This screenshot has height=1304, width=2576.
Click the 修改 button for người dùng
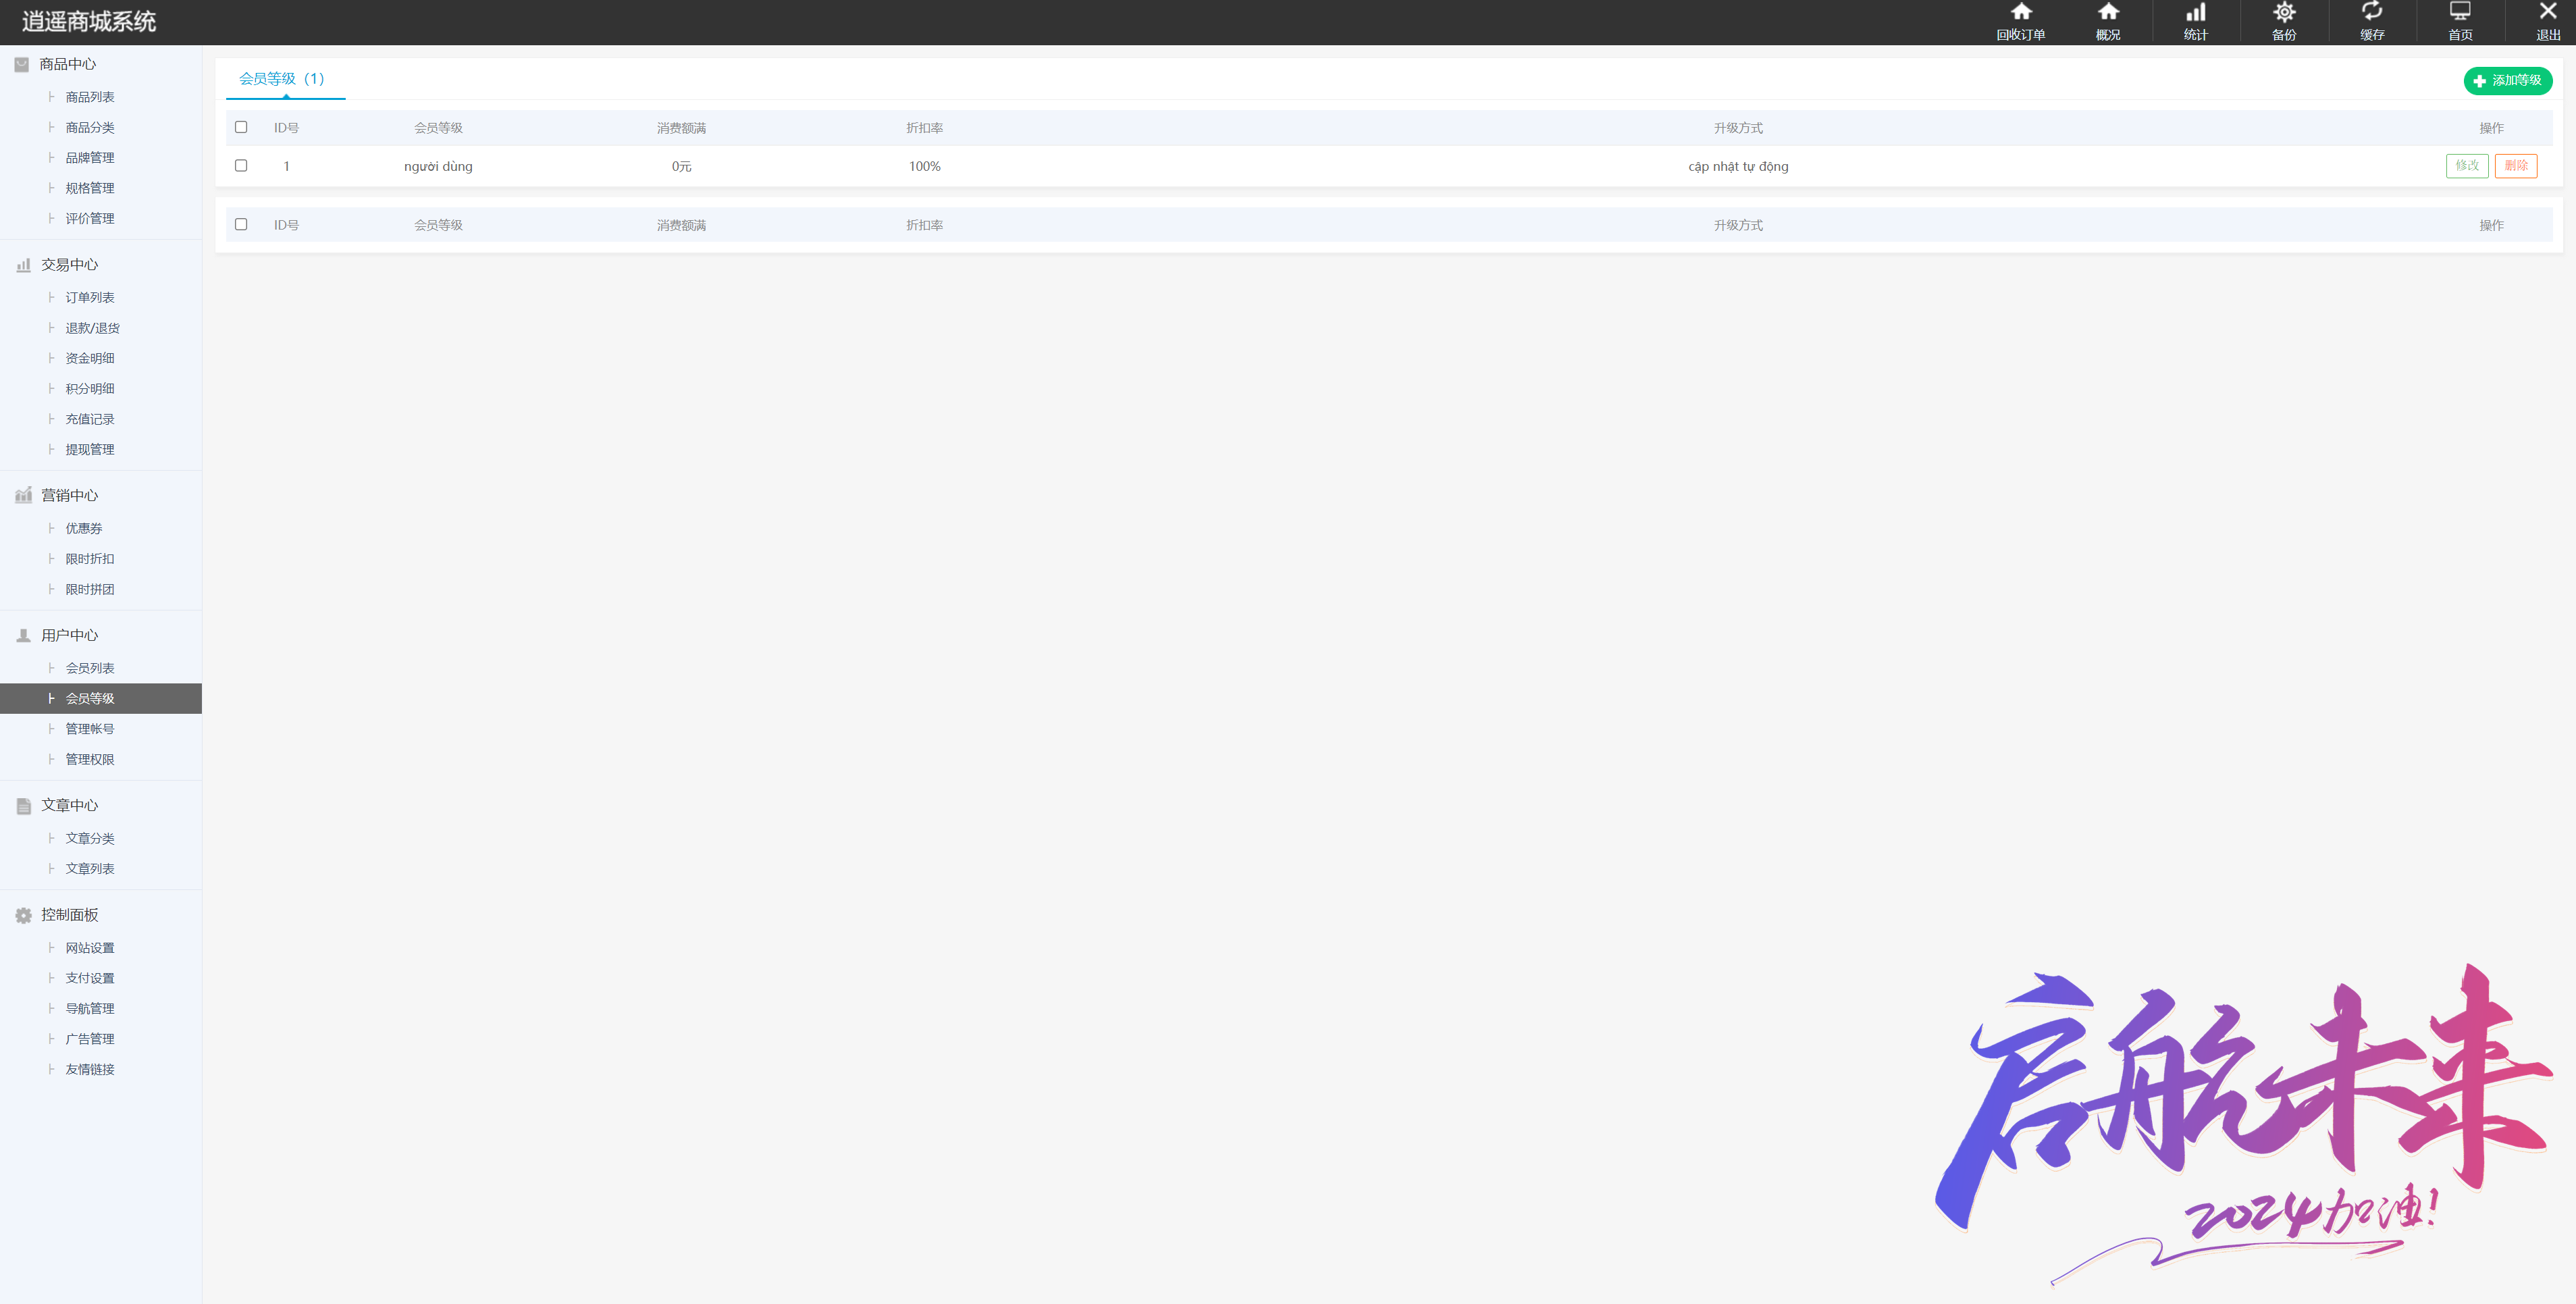2467,166
